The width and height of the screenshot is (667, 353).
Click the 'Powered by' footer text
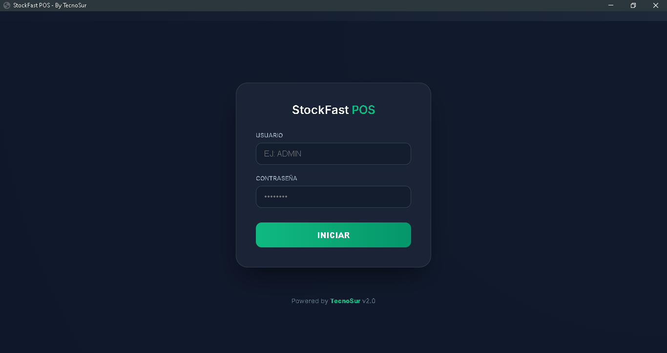click(310, 301)
